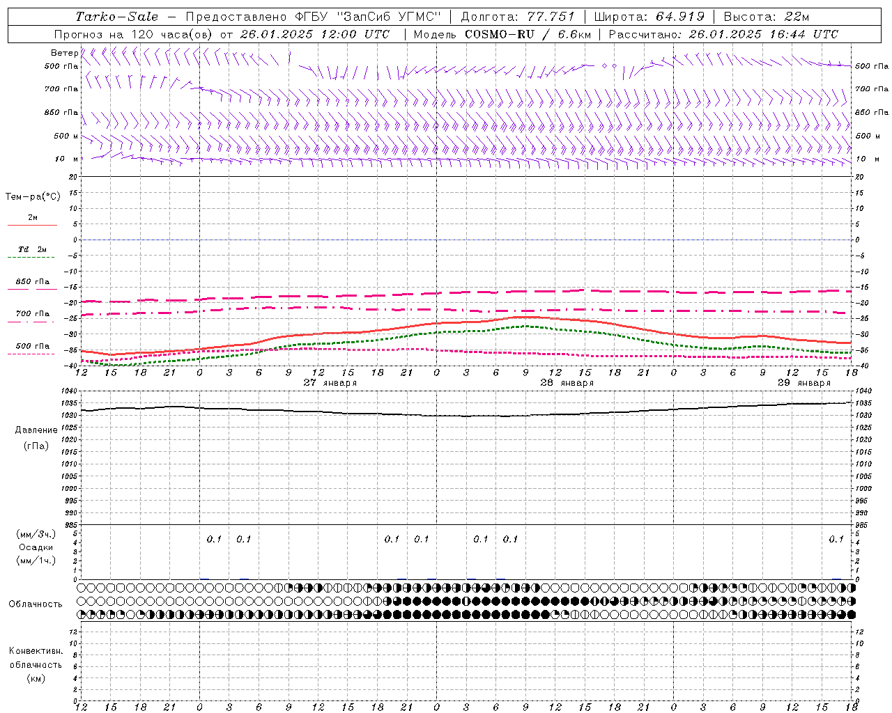This screenshot has height=713, width=892.
Task: Click the "Облачность" cloud cover label
Action: click(x=36, y=604)
